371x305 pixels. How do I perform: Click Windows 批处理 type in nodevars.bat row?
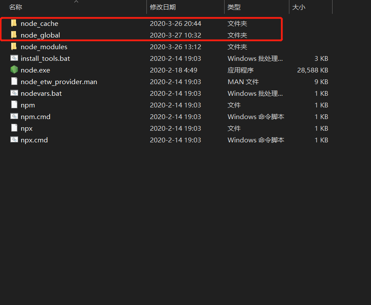coord(255,93)
